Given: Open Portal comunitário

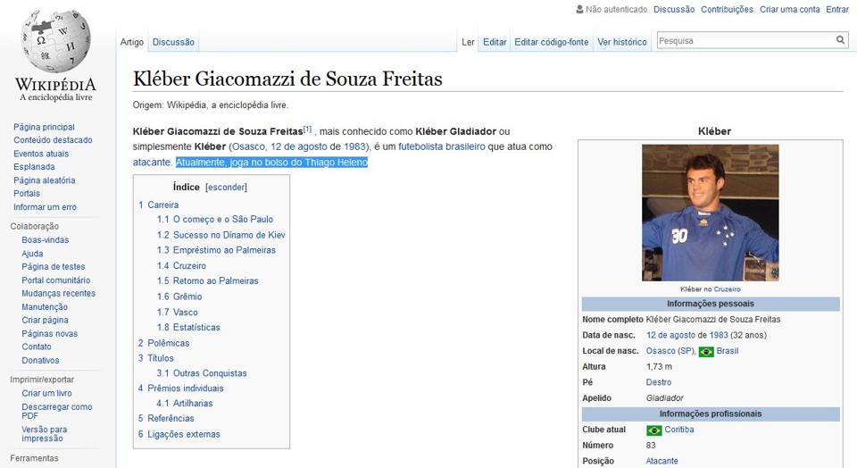Looking at the screenshot, I should tap(55, 280).
